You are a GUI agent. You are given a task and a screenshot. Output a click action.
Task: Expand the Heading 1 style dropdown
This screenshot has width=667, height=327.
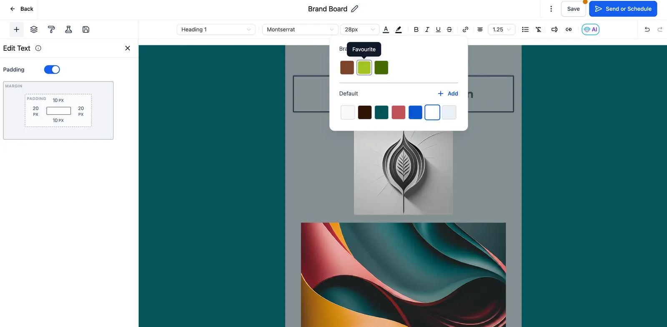pos(216,30)
